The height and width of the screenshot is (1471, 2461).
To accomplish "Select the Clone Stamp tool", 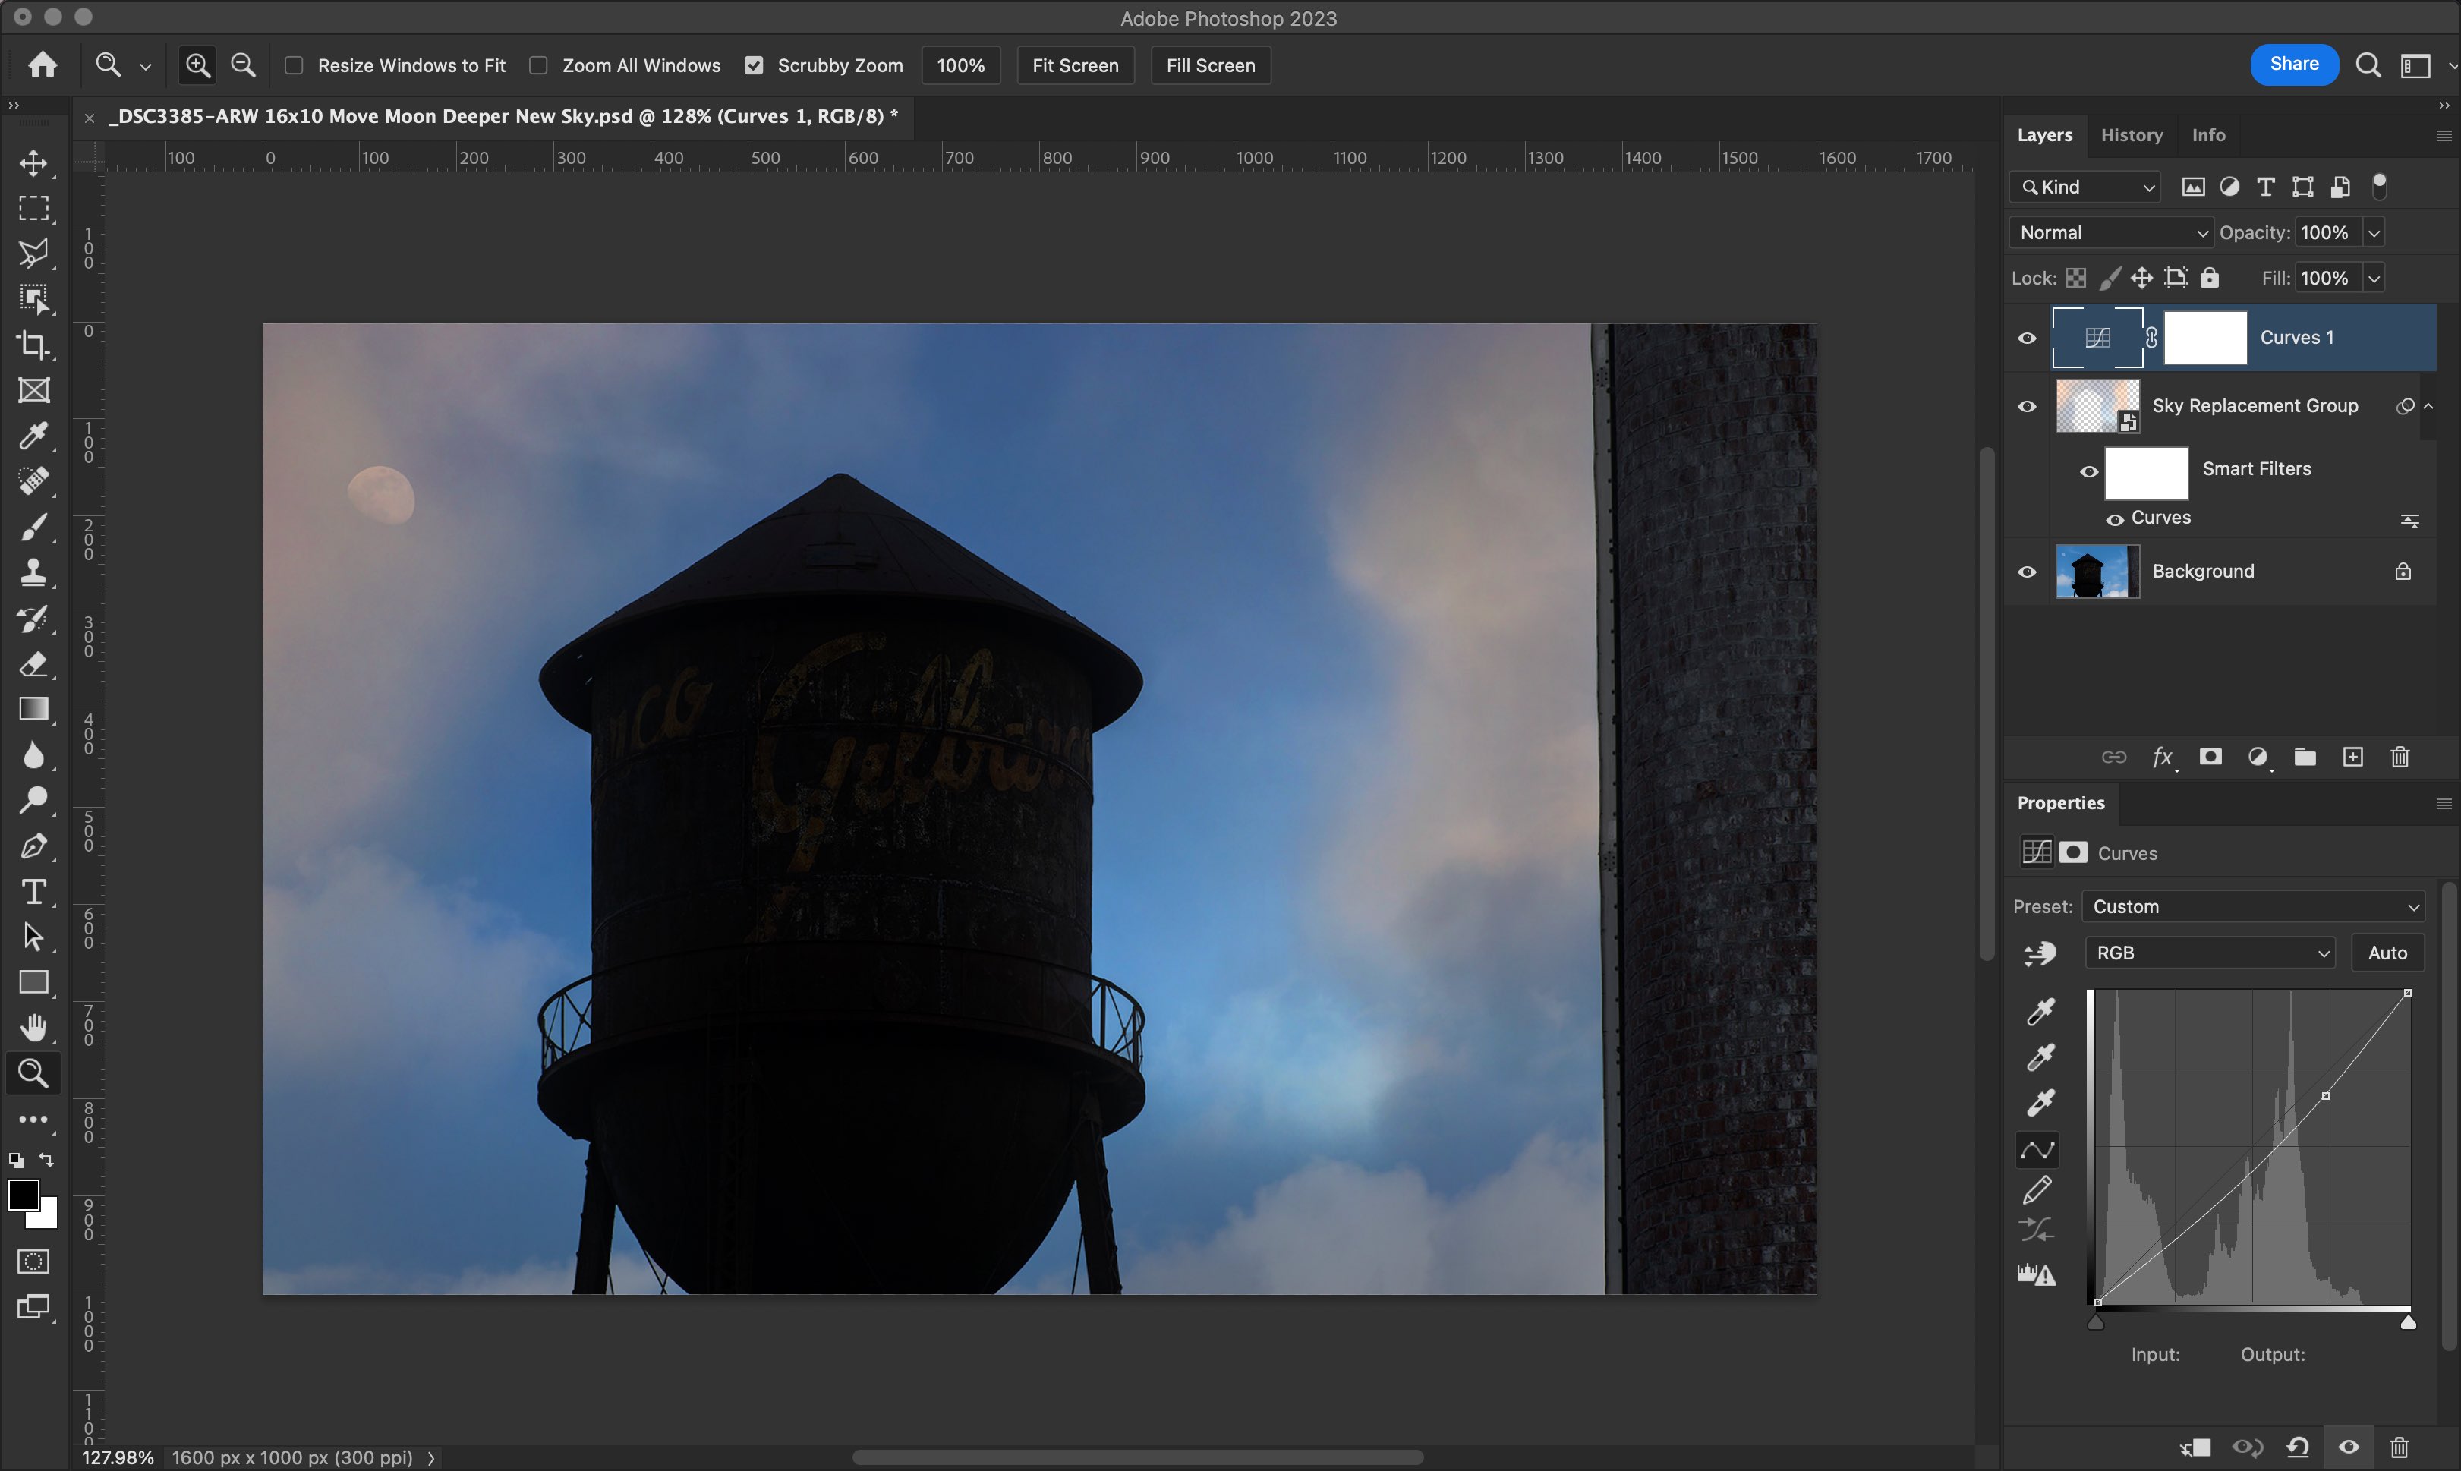I will point(33,573).
